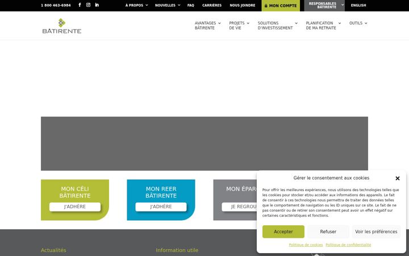The width and height of the screenshot is (409, 256).
Task: Go to the FAQ page
Action: [x=191, y=5]
